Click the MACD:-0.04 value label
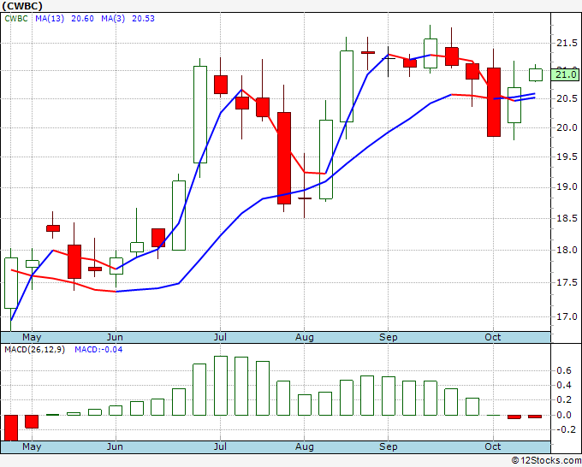 pyautogui.click(x=98, y=350)
